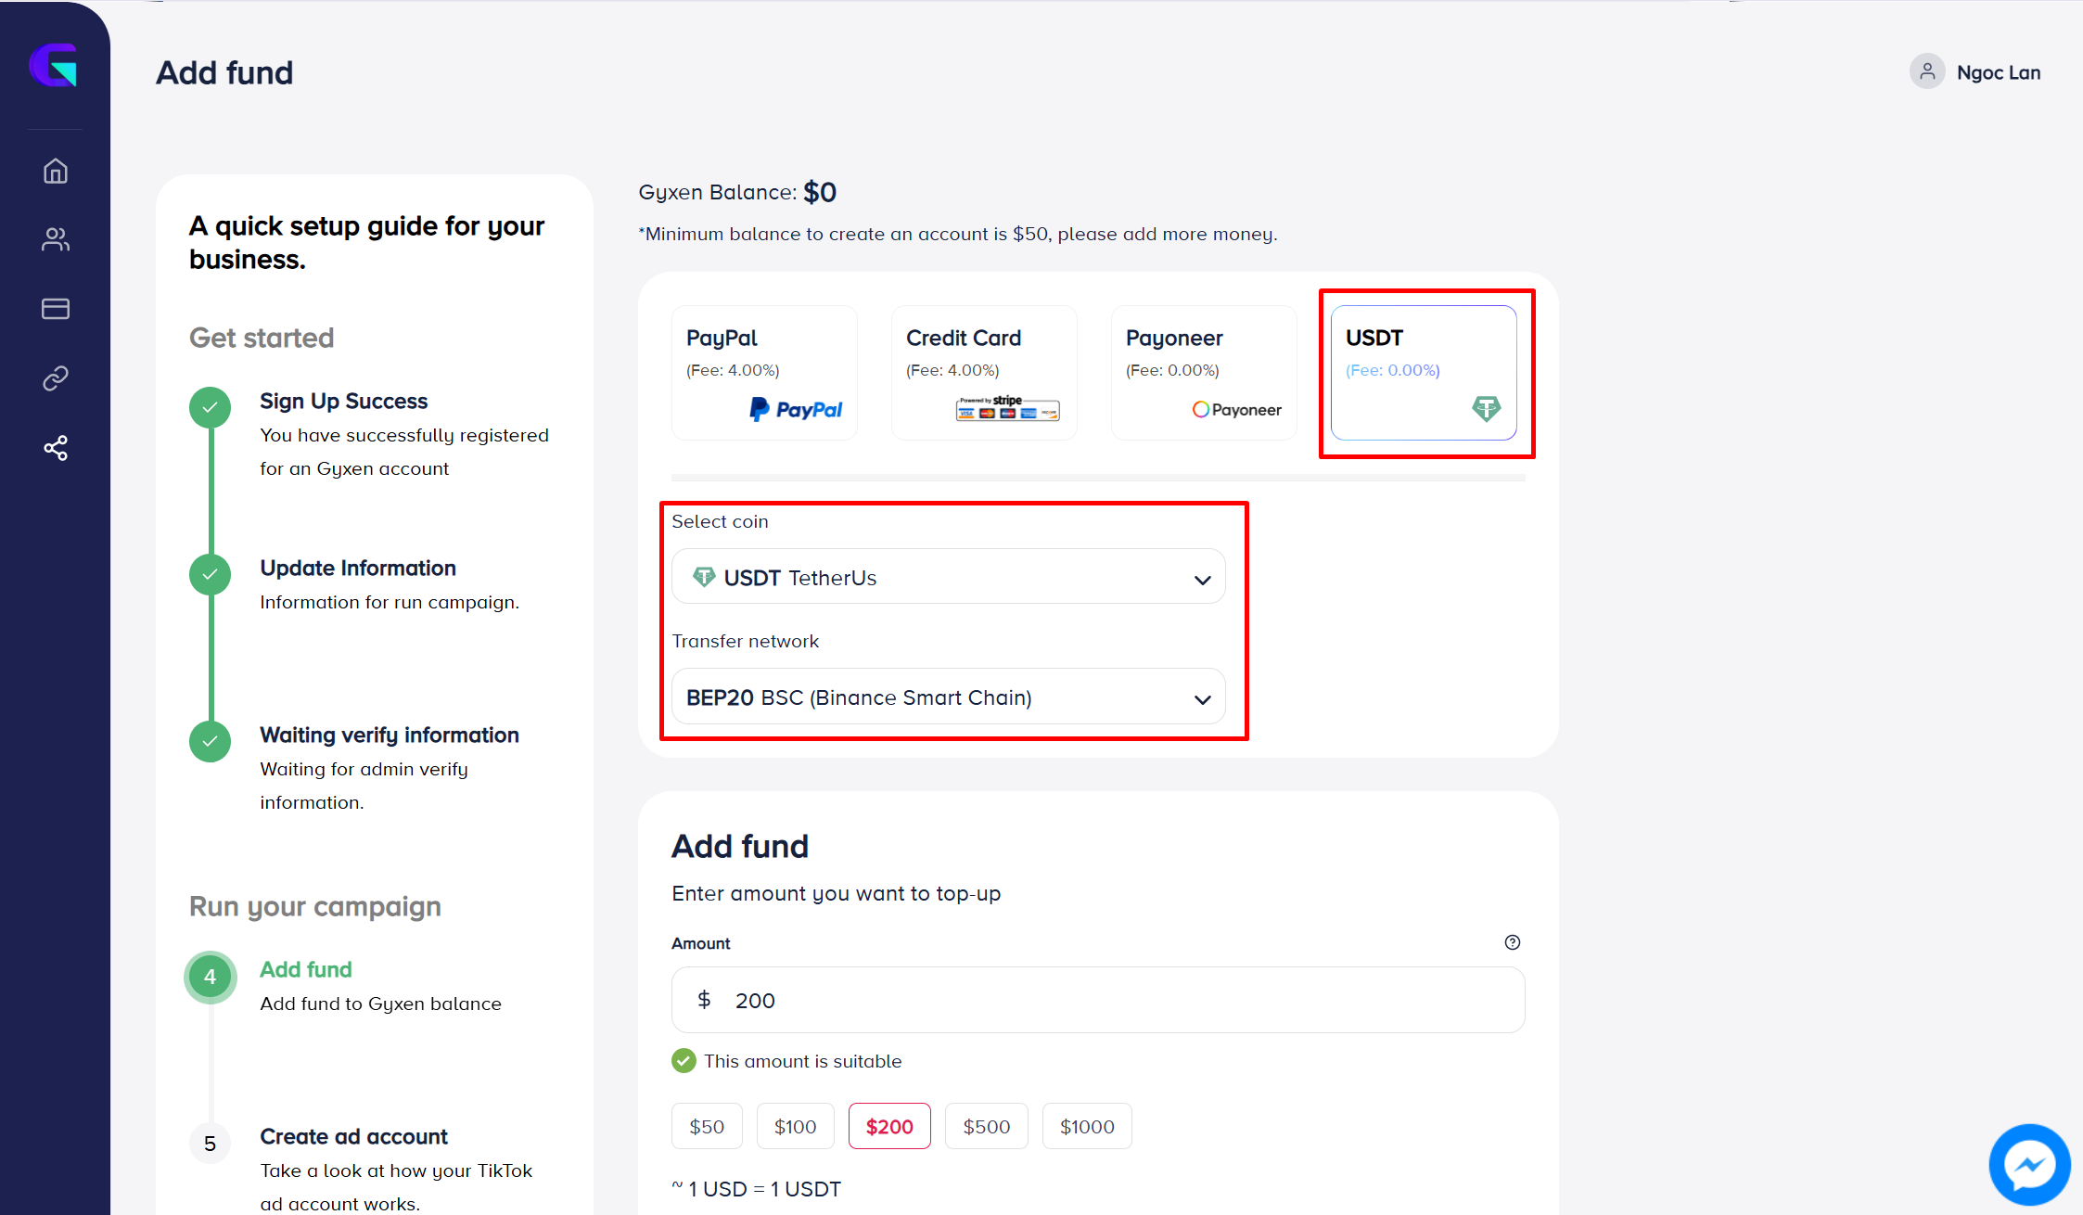This screenshot has height=1215, width=2083.
Task: Click the Amount help question icon
Action: pyautogui.click(x=1513, y=942)
